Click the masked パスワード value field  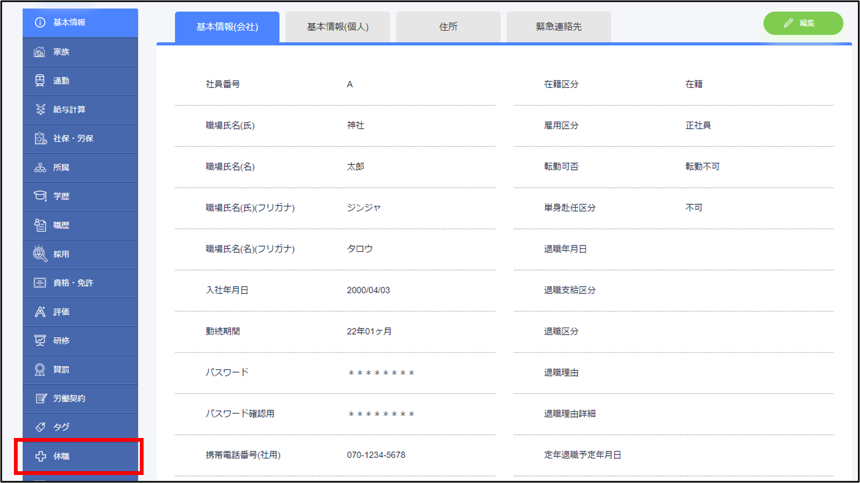381,373
